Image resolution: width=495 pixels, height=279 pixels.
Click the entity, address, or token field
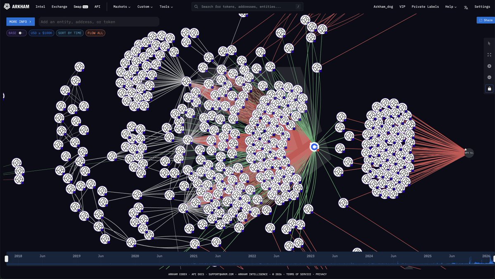point(99,22)
